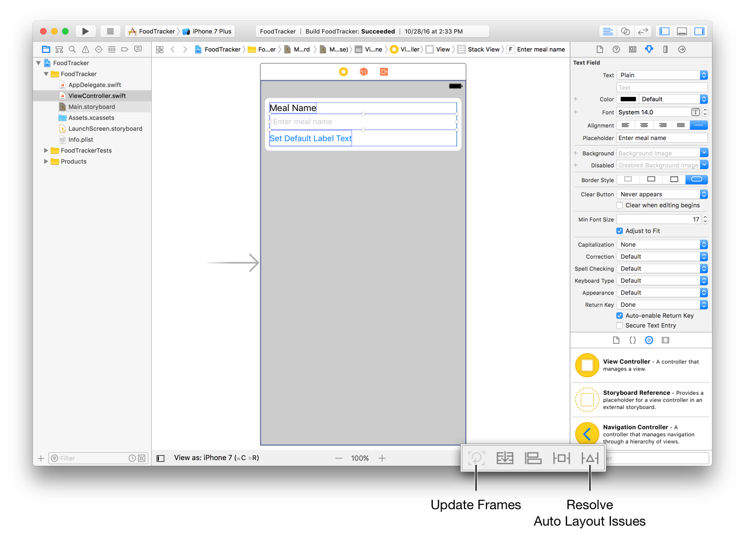This screenshot has width=745, height=536.
Task: Show the Size inspector
Action: click(x=666, y=49)
